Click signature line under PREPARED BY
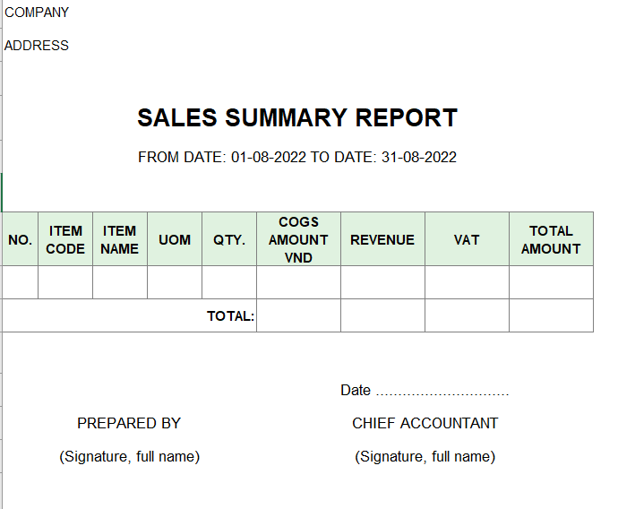 click(129, 456)
